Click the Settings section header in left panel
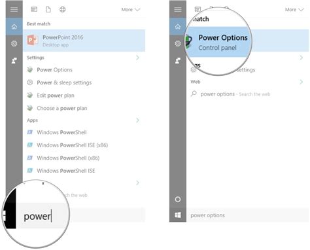Viewport: 310px width, 250px height. click(x=35, y=58)
